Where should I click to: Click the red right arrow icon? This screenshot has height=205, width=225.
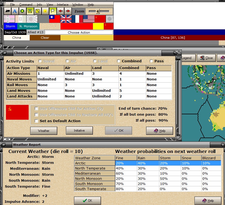(68, 11)
